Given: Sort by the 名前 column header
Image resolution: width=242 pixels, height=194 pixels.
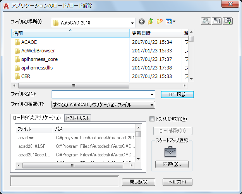Looking at the screenshot, I should point(70,33).
